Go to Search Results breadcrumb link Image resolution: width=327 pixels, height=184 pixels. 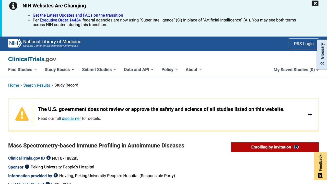click(x=37, y=85)
